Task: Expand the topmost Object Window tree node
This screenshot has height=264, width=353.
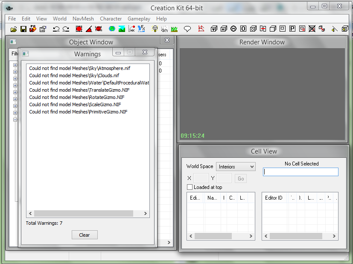Action: click(x=15, y=65)
